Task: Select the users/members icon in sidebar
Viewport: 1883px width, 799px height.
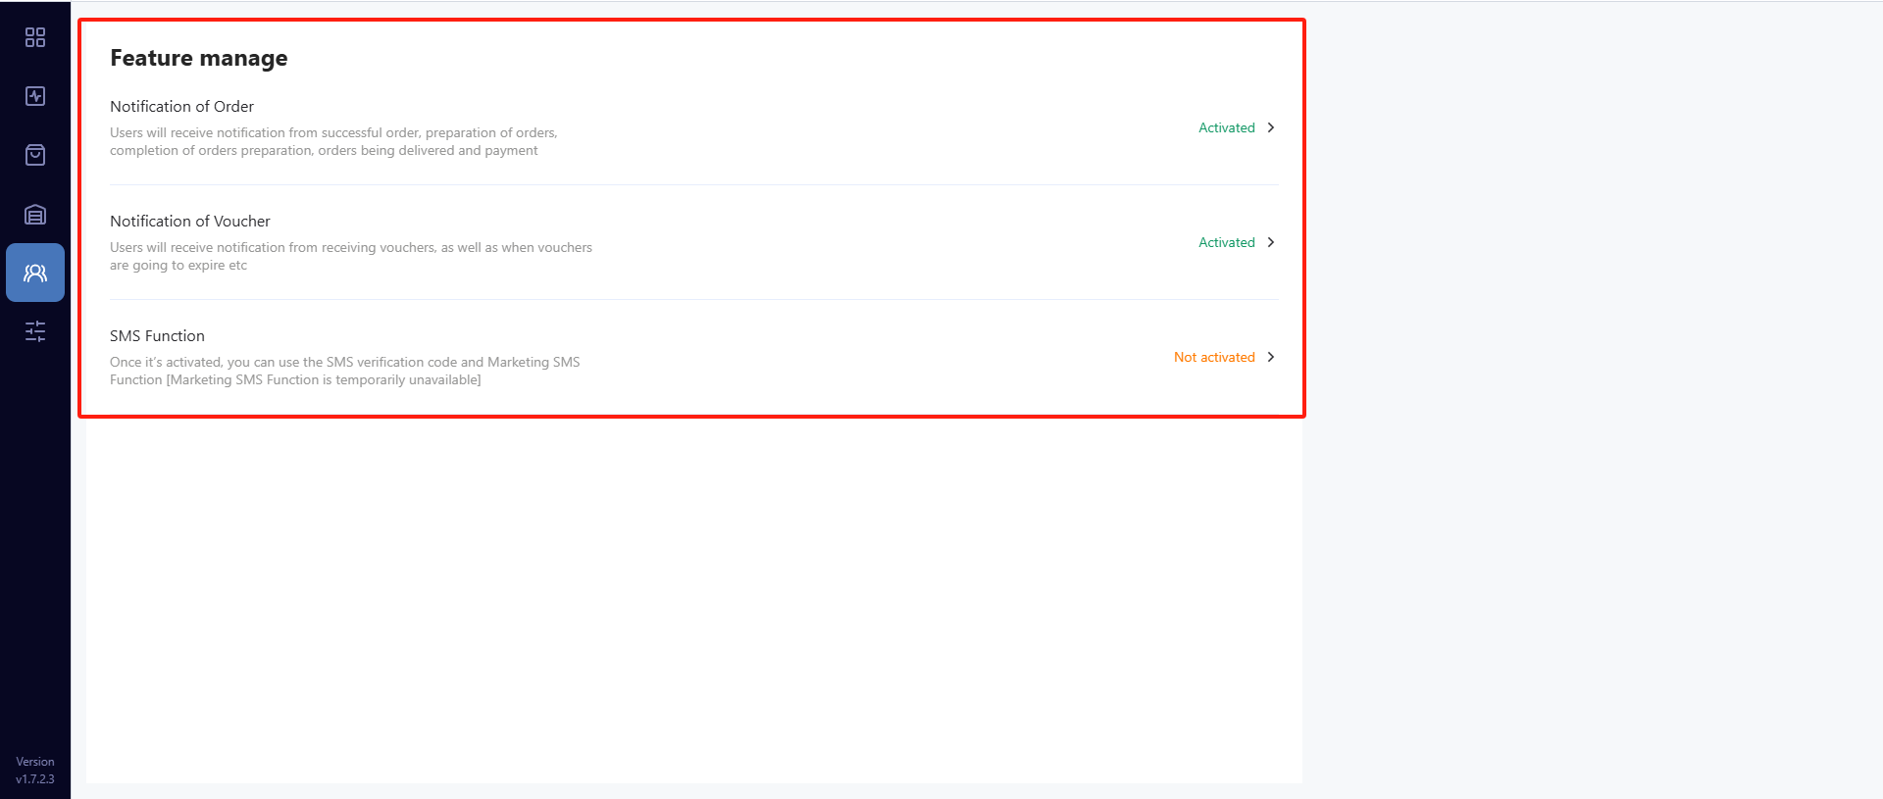Action: click(x=35, y=273)
